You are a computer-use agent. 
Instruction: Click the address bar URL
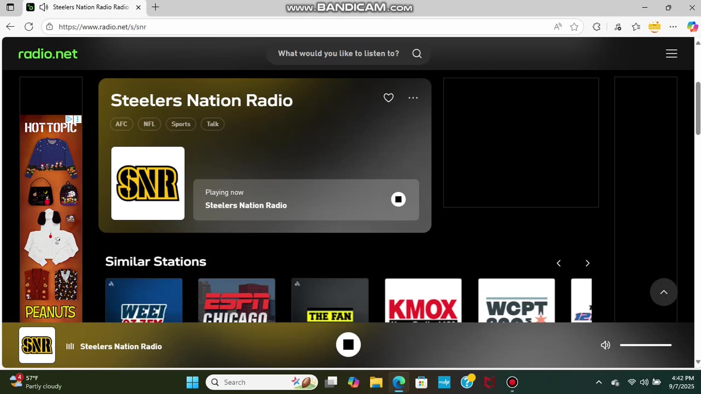[x=102, y=27]
